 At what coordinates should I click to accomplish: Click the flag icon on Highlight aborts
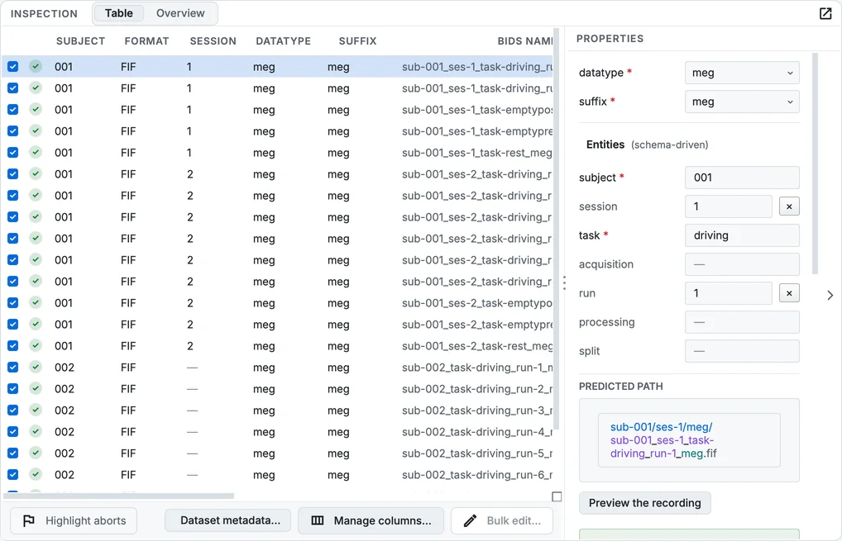click(x=29, y=520)
